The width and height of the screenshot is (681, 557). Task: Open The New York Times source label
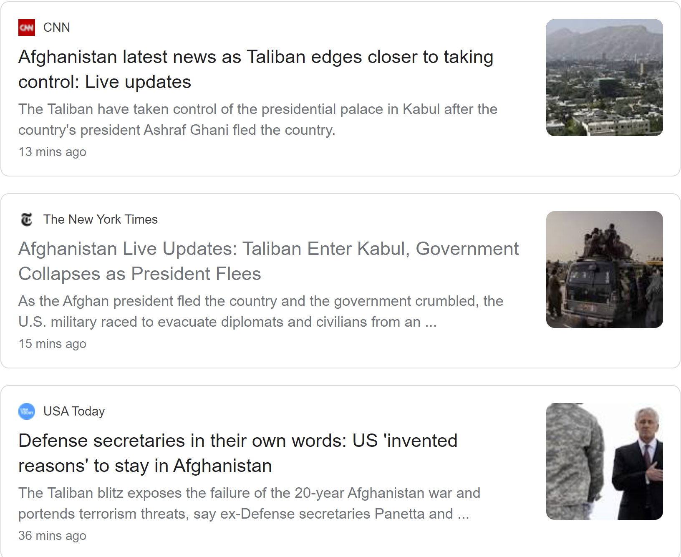click(101, 219)
